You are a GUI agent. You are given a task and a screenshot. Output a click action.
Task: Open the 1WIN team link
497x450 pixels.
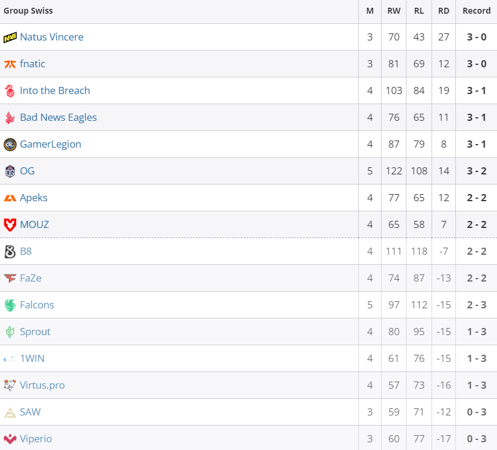click(x=32, y=358)
